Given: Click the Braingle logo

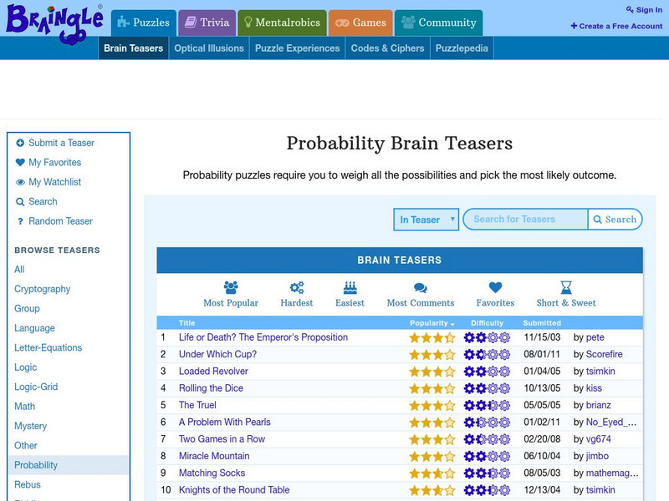Looking at the screenshot, I should pos(54,19).
